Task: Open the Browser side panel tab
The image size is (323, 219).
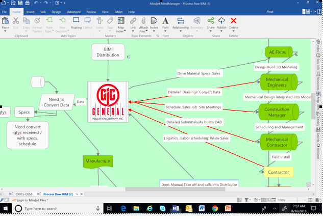Action: click(318, 151)
